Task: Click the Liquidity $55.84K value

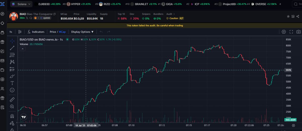Action: 92,19
